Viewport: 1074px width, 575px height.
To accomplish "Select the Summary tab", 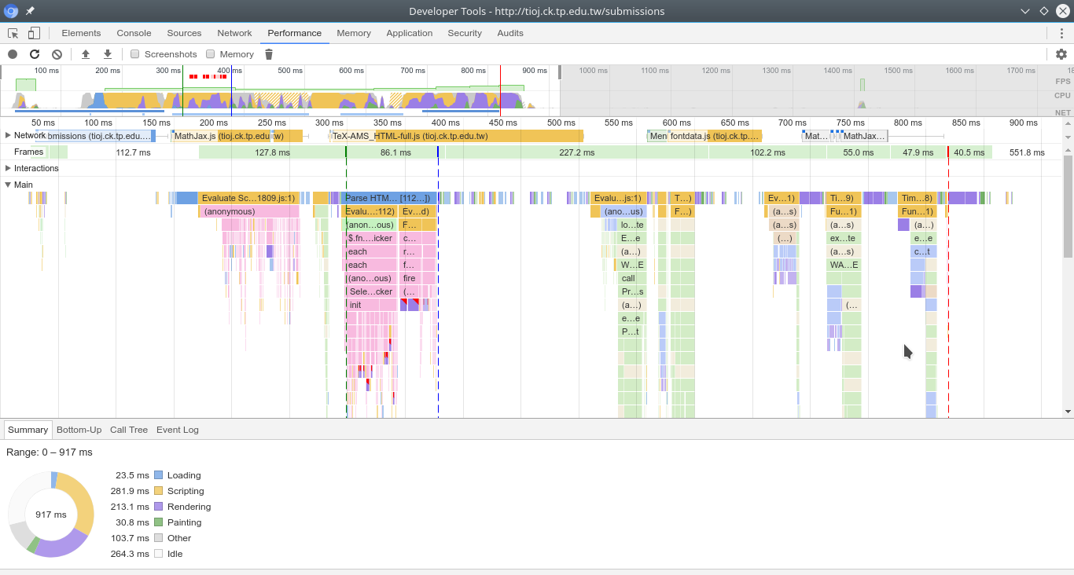I will tap(28, 430).
